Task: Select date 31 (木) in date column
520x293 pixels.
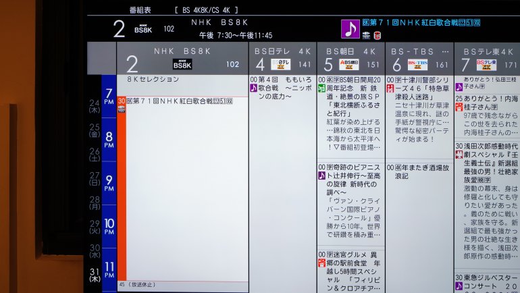Action: (x=95, y=275)
